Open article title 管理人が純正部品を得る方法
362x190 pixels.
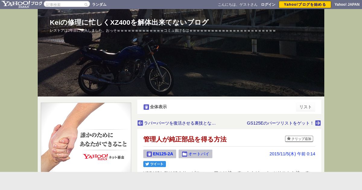tap(185, 139)
